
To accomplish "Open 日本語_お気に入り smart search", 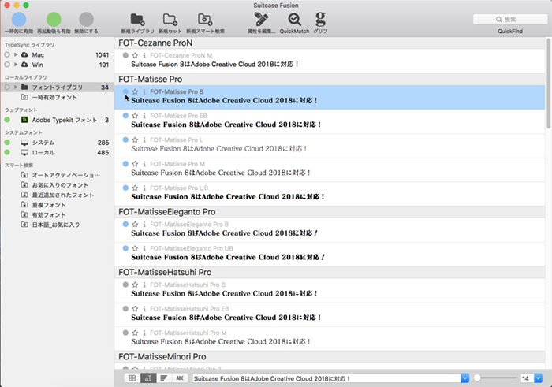I will coord(57,225).
